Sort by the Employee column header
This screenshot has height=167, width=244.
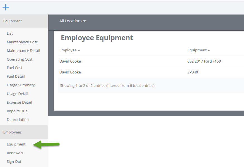click(69, 50)
